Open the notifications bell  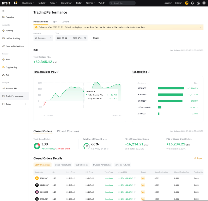pos(192,3)
